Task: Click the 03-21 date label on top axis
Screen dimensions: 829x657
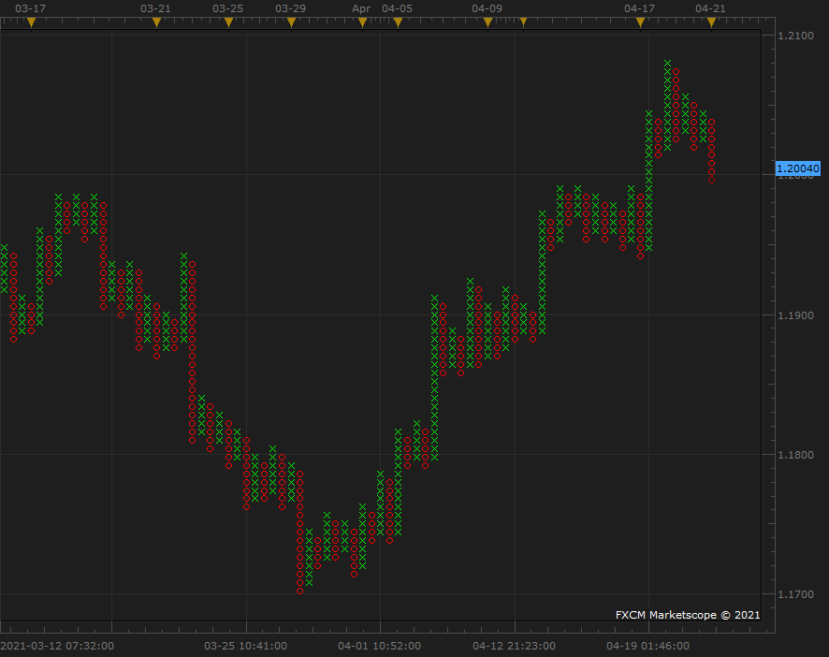Action: (156, 8)
